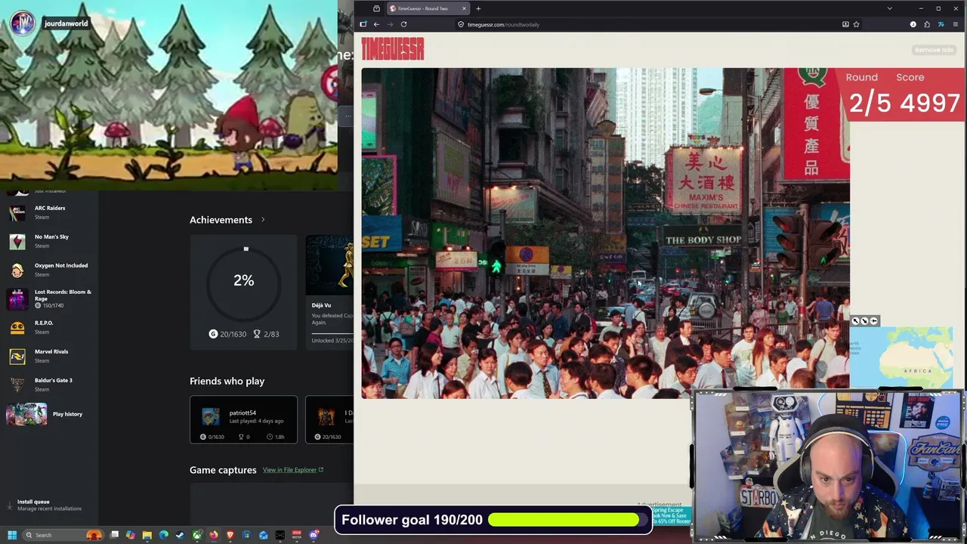Open Firefox extensions puzzle icon
This screenshot has height=544, width=967.
tap(927, 24)
